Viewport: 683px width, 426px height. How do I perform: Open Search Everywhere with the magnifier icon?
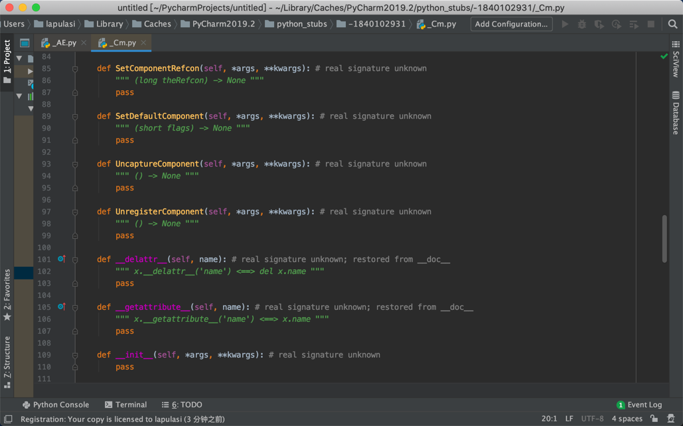click(x=674, y=25)
